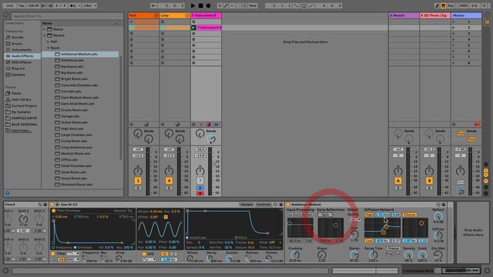Switch to the Controls tab

263,205
